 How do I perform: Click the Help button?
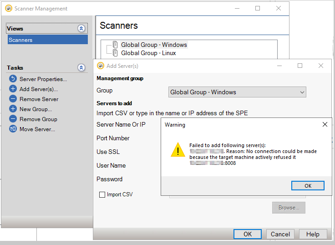(312, 234)
